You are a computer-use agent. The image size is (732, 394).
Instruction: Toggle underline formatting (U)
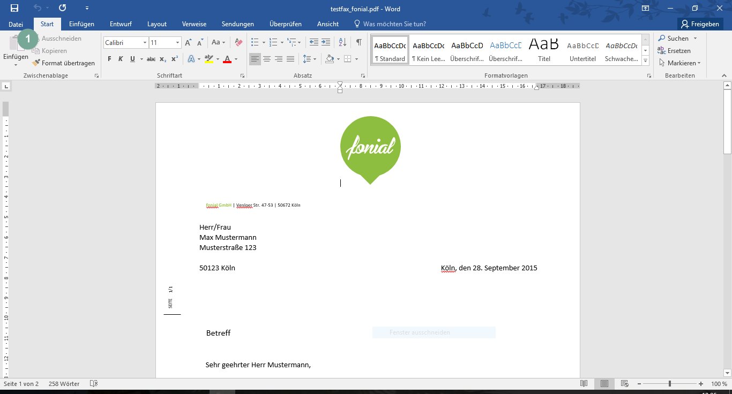point(132,59)
